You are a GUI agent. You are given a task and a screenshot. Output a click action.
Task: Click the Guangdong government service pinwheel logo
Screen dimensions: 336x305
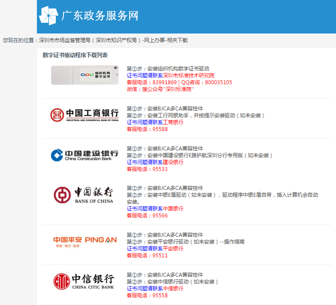(48, 16)
